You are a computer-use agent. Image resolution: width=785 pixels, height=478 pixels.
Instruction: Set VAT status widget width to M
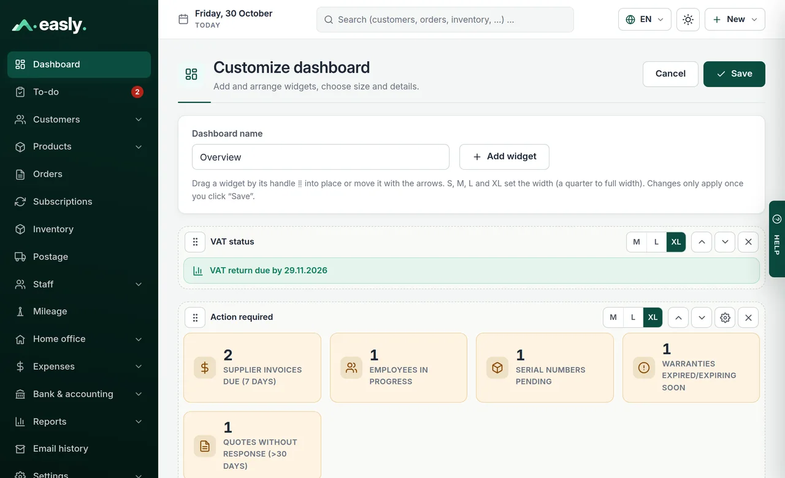tap(637, 242)
